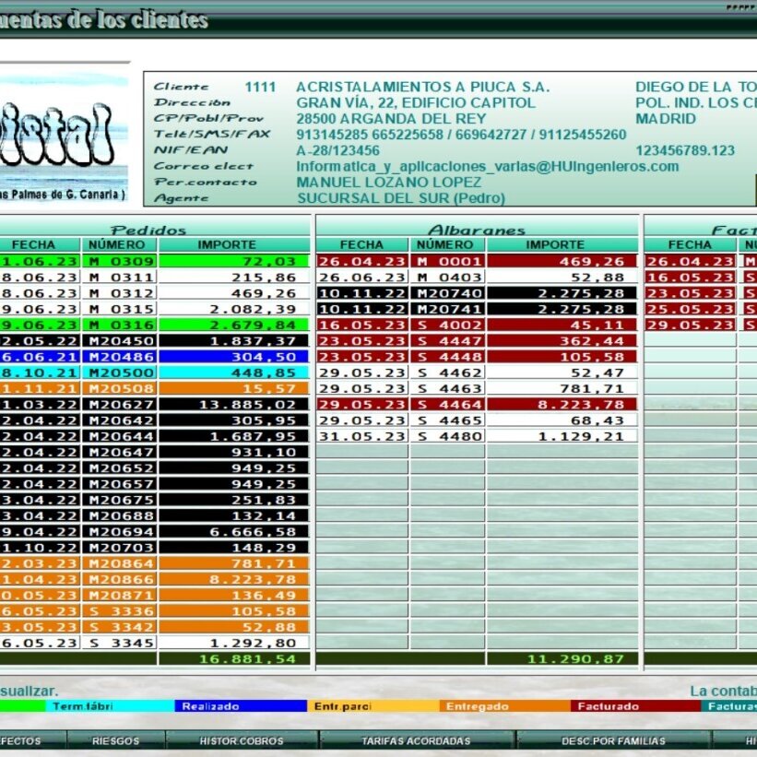757x757 pixels.
Task: Click DESC.POR FAMILIAS button
Action: 613,740
